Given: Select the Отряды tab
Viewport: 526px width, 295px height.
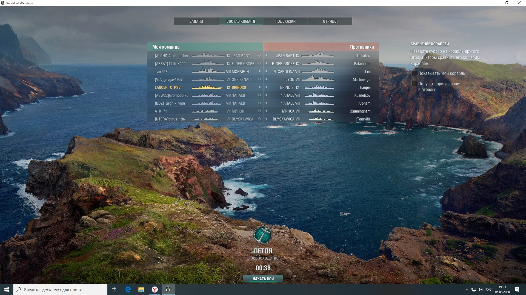Looking at the screenshot, I should (330, 21).
